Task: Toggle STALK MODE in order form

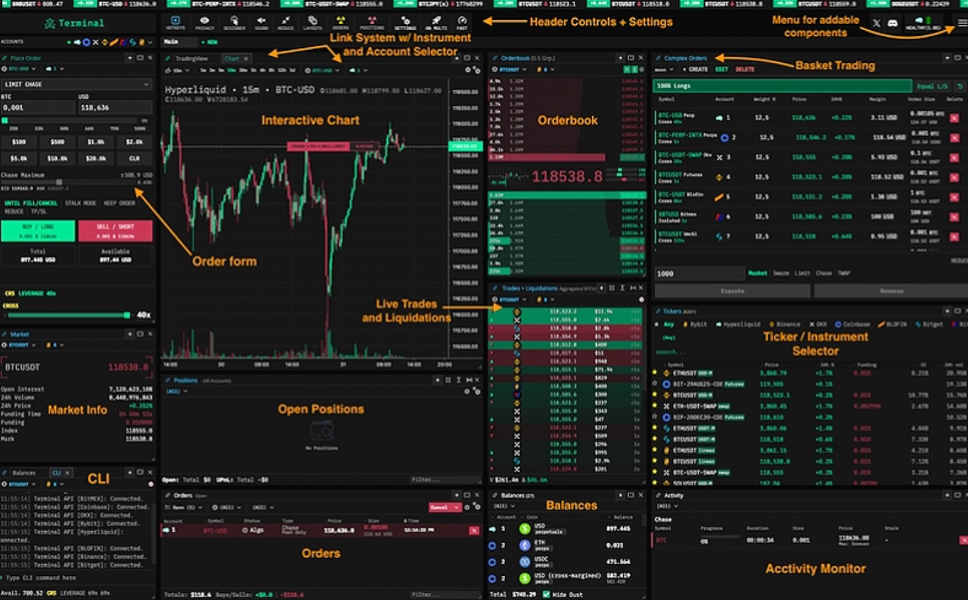Action: coord(80,203)
